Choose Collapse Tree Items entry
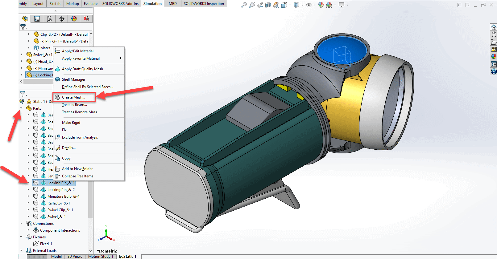 click(77, 176)
